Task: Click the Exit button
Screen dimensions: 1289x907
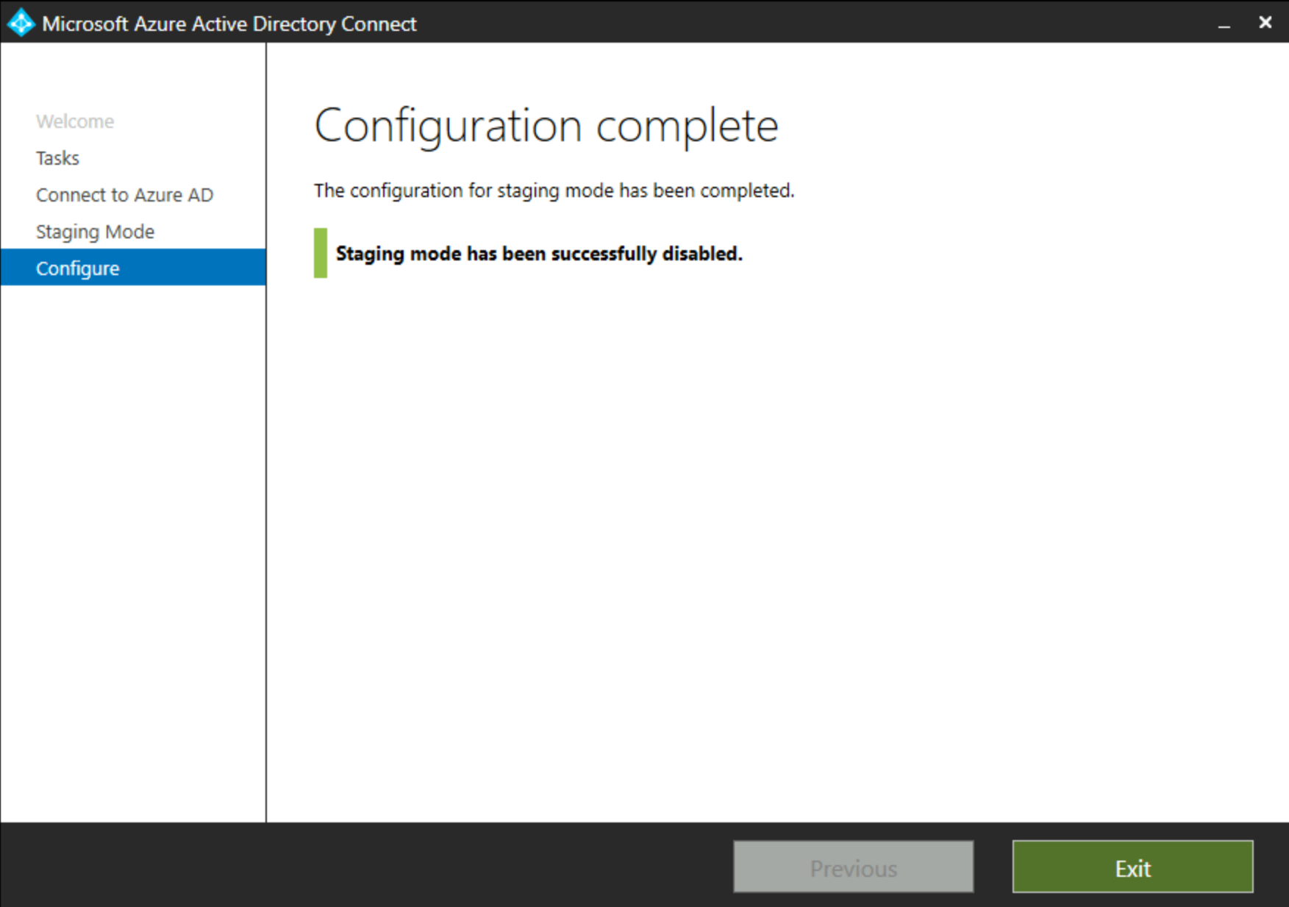Action: tap(1132, 868)
